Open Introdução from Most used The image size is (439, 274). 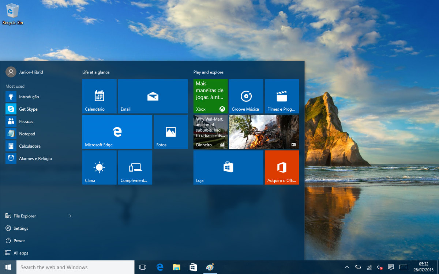coord(40,97)
